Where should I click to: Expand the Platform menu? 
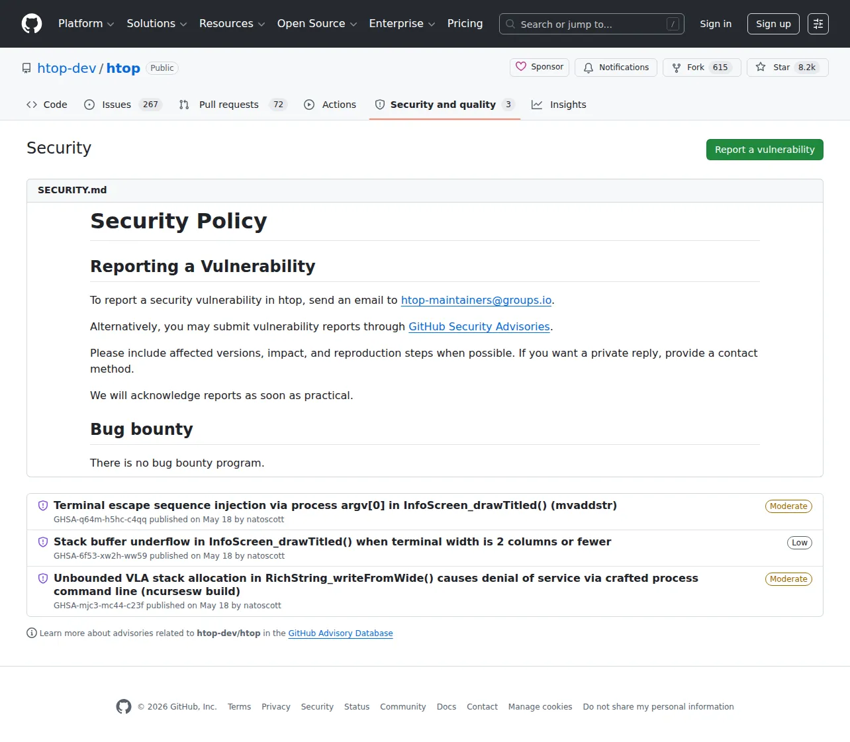tap(86, 24)
